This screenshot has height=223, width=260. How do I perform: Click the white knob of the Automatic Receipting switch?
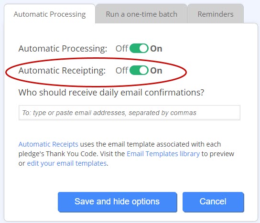point(143,70)
